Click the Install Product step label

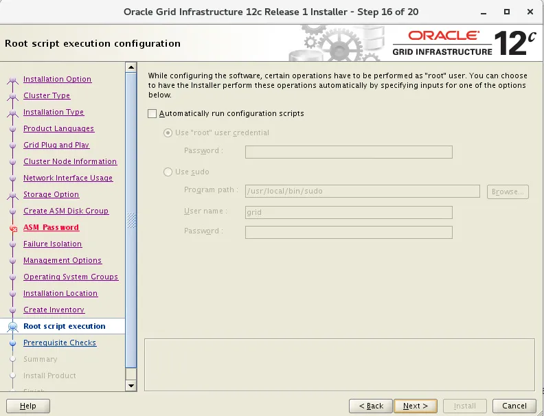coord(49,375)
